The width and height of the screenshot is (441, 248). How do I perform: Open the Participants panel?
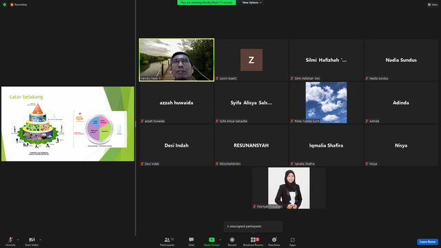point(167,241)
